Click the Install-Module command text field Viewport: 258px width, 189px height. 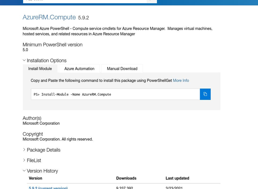pos(115,94)
